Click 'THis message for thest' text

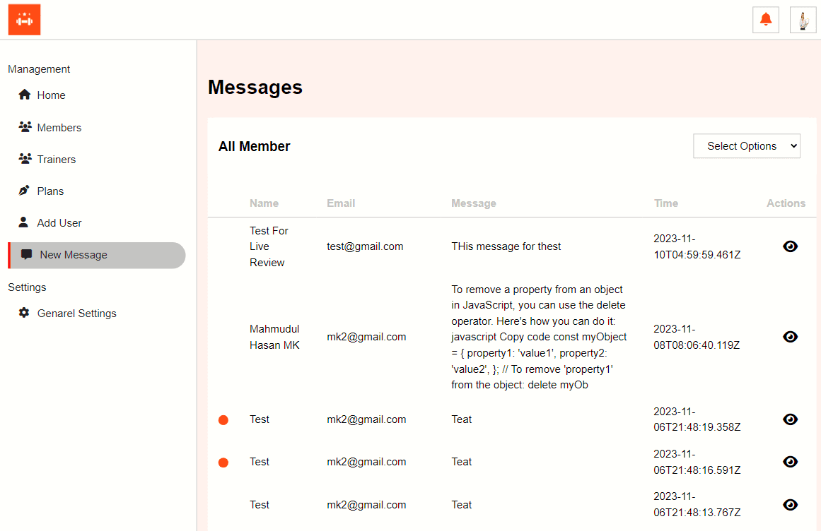pyautogui.click(x=506, y=246)
